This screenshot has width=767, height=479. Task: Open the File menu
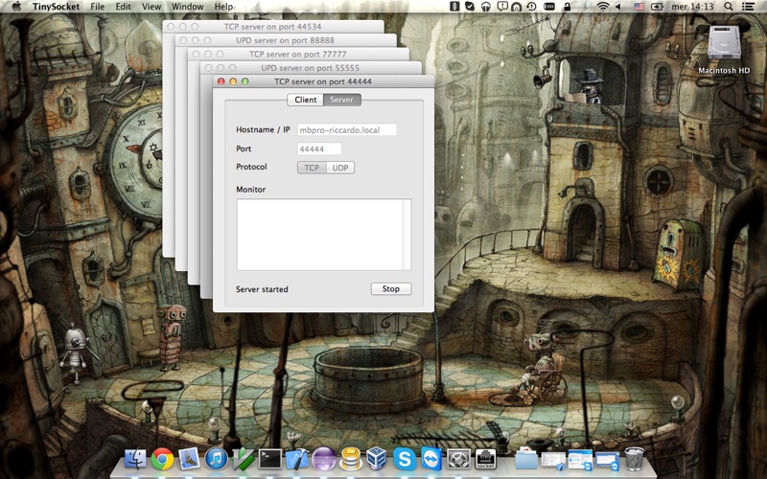click(98, 7)
